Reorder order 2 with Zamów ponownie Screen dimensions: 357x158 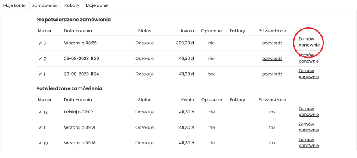click(x=309, y=58)
